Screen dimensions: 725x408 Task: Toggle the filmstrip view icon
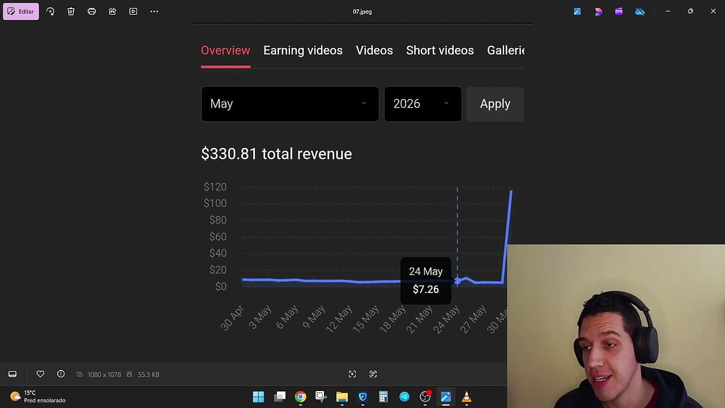12,374
